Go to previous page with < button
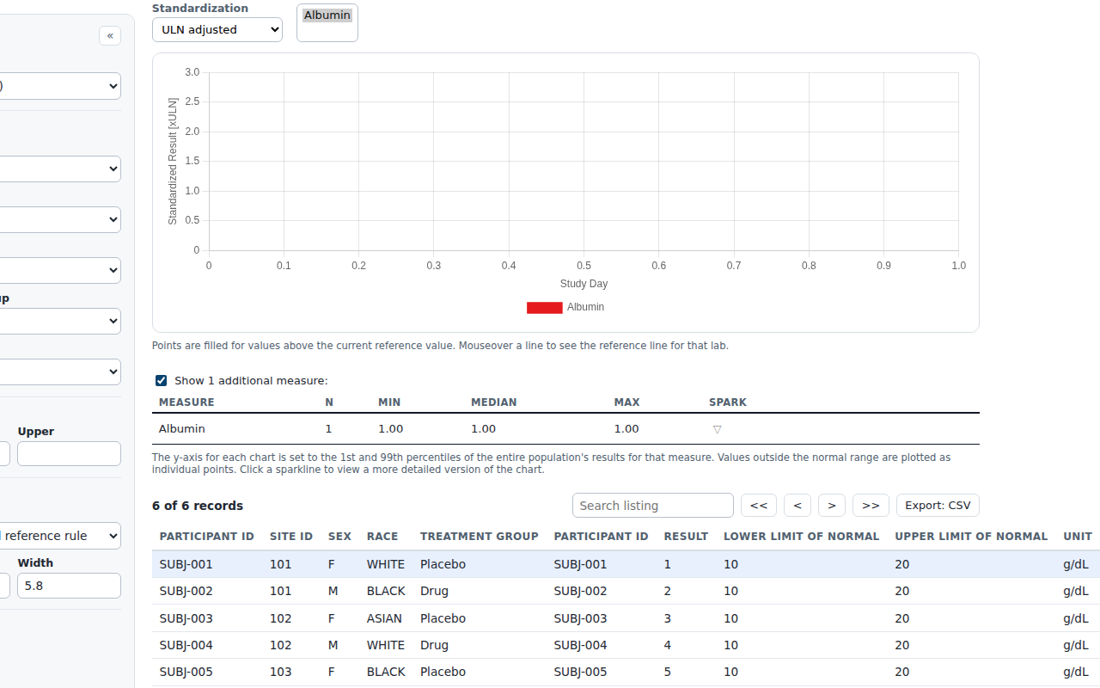The width and height of the screenshot is (1100, 688). (797, 506)
